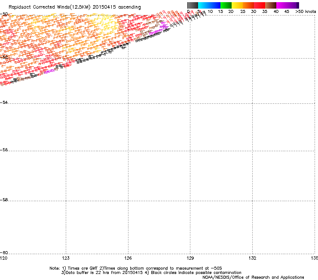Viewport: 318px width, 280px height.
Task: Click the gray 0-5 knots color swatch
Action: 193,5
